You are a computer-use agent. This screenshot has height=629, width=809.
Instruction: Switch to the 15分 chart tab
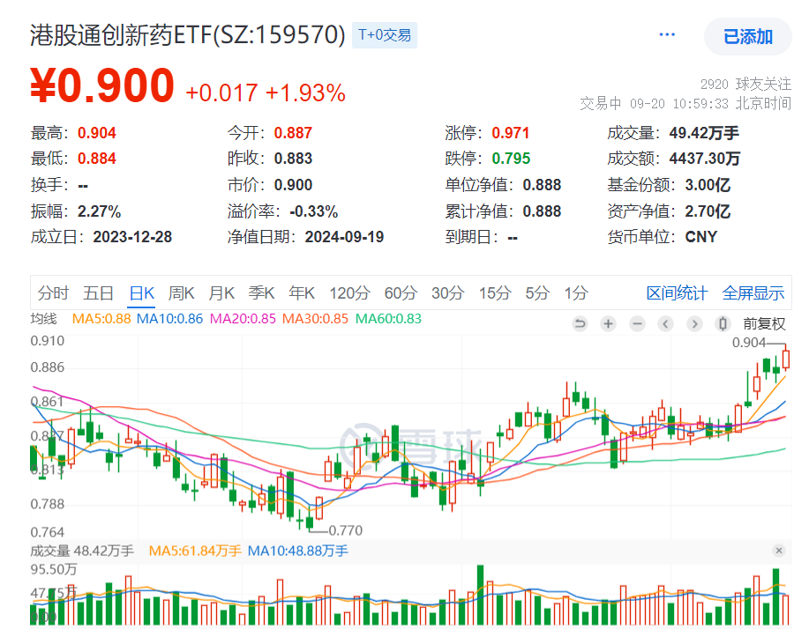point(495,293)
